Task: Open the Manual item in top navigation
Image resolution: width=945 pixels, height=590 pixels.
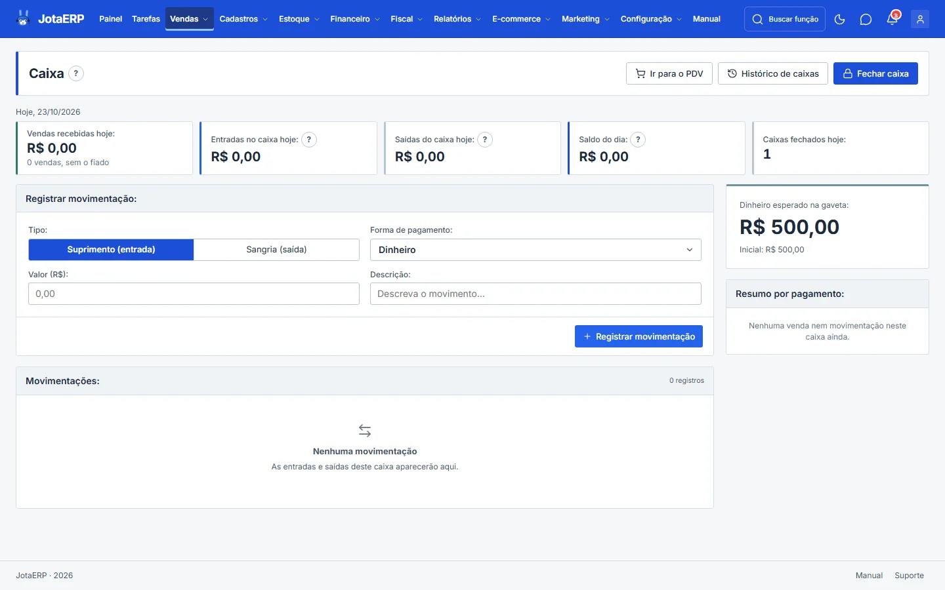Action: (706, 19)
